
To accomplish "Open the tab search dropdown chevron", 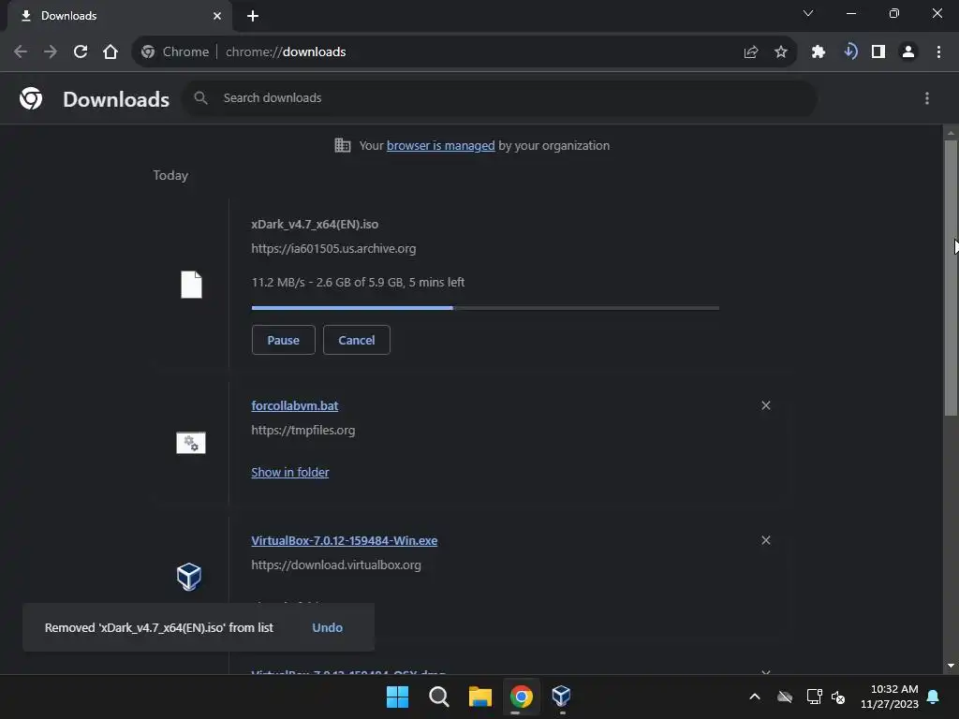I will click(x=808, y=13).
